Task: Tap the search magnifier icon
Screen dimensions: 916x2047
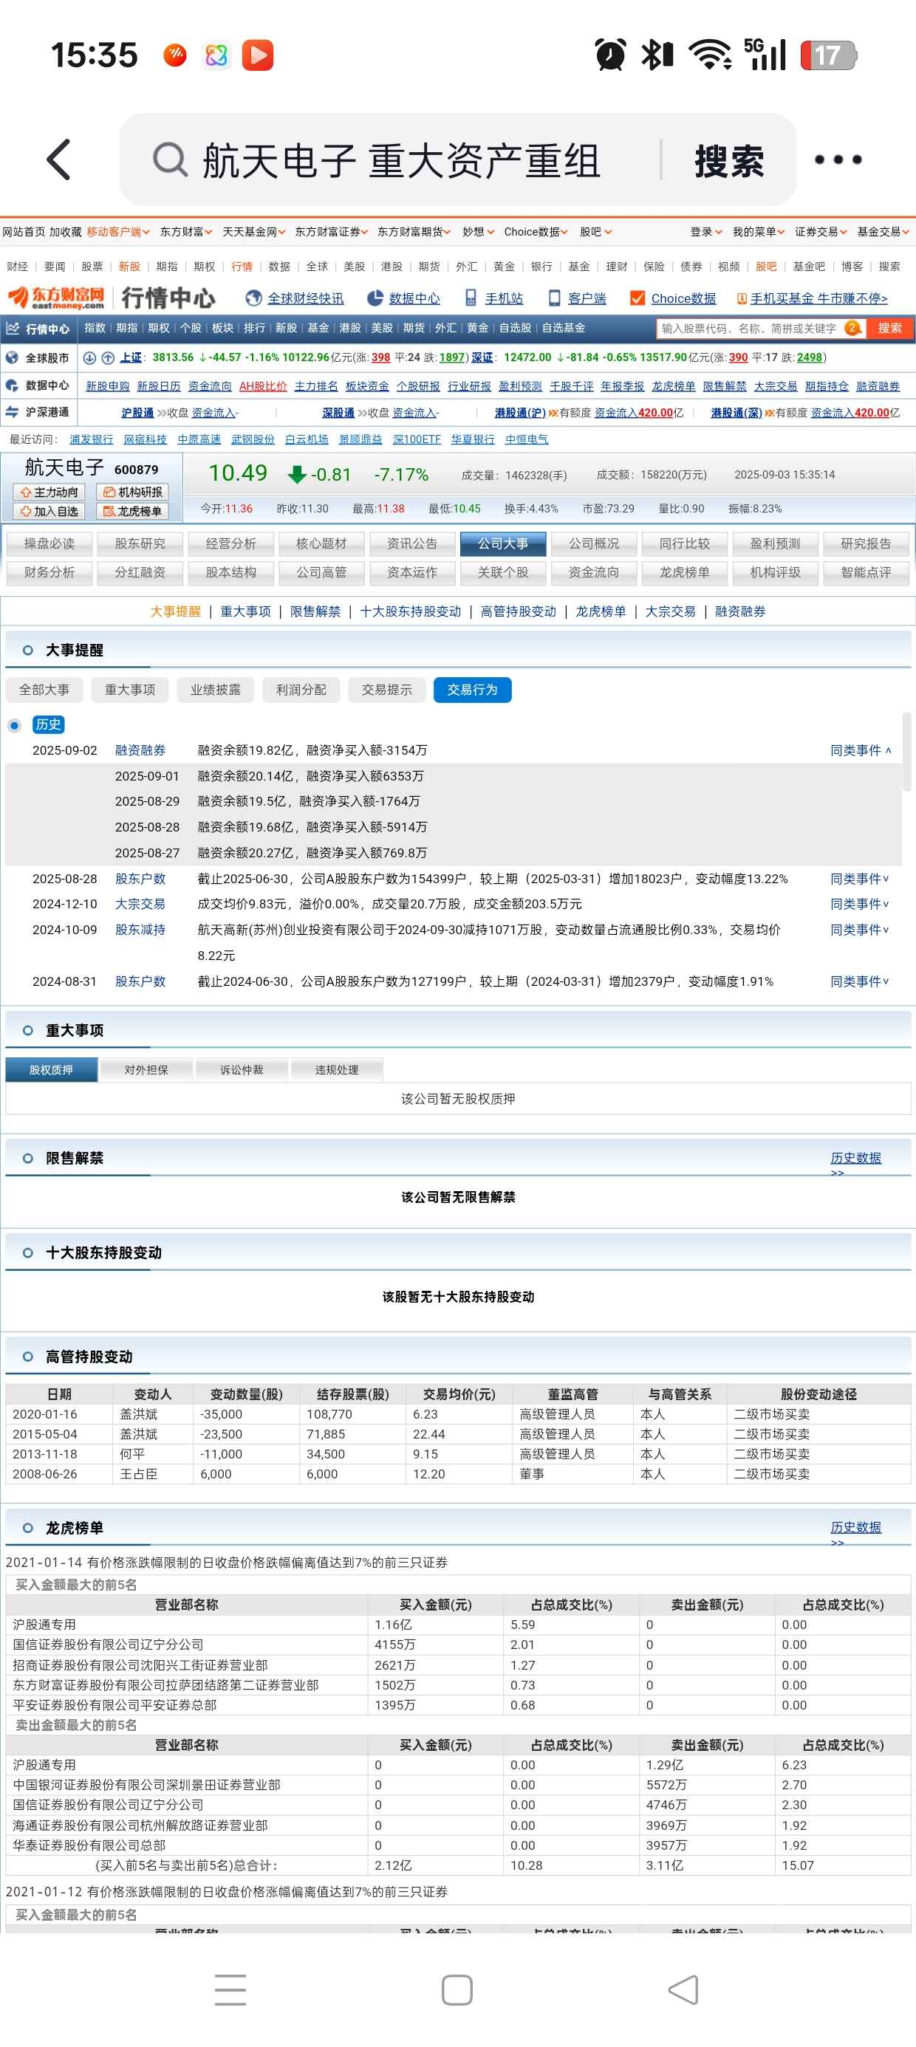Action: [x=169, y=160]
